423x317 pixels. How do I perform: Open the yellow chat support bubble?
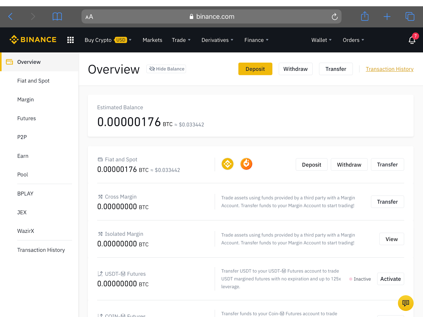point(406,303)
